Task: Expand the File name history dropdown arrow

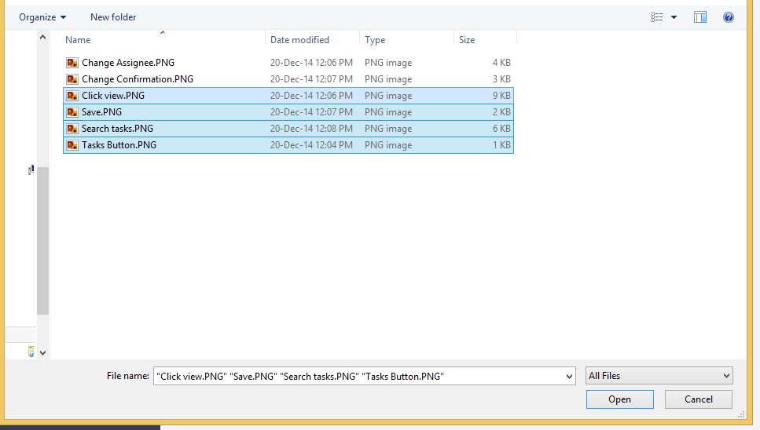Action: pos(570,377)
